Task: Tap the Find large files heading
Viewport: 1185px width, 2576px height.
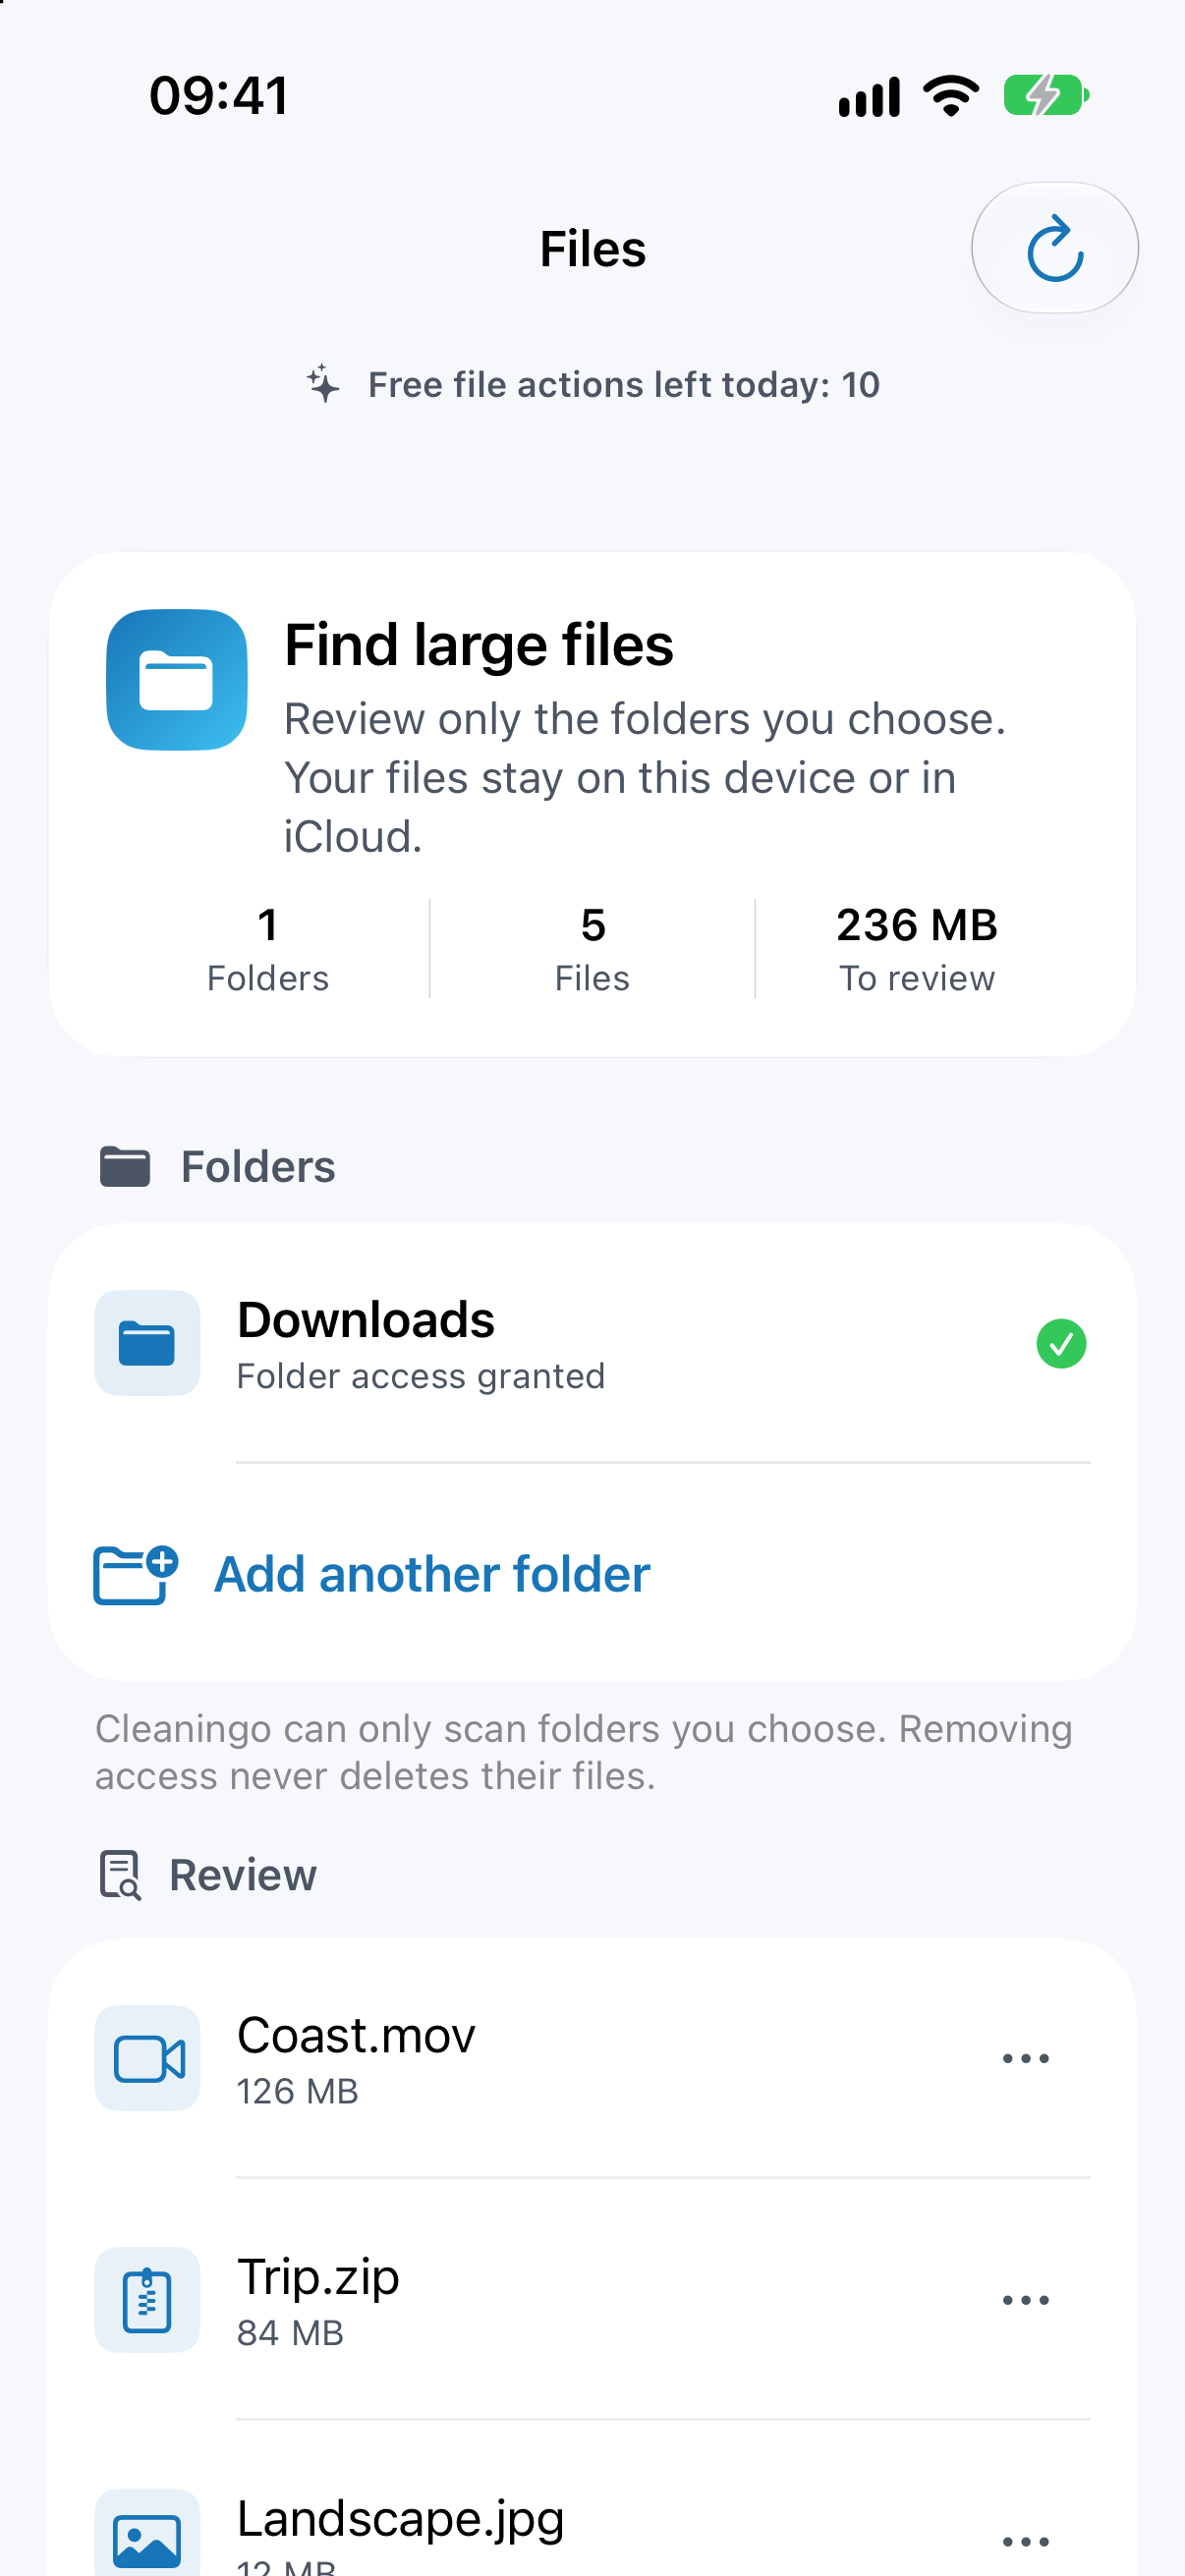Action: click(479, 645)
